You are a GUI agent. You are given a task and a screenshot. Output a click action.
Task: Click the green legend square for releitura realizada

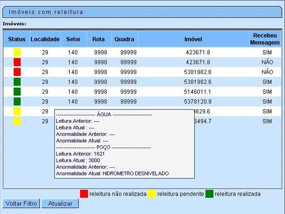coord(209,194)
